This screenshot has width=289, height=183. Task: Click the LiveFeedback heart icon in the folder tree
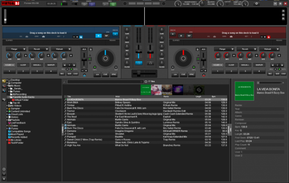click(9, 123)
